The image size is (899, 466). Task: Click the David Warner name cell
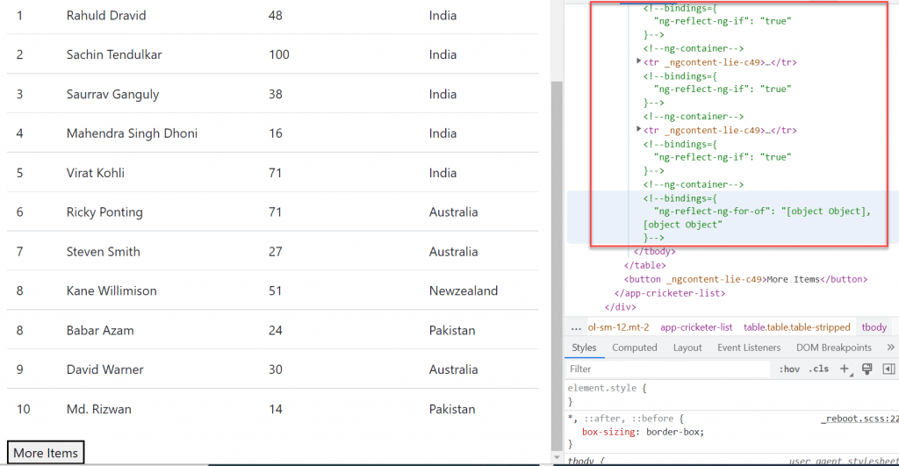pyautogui.click(x=105, y=369)
